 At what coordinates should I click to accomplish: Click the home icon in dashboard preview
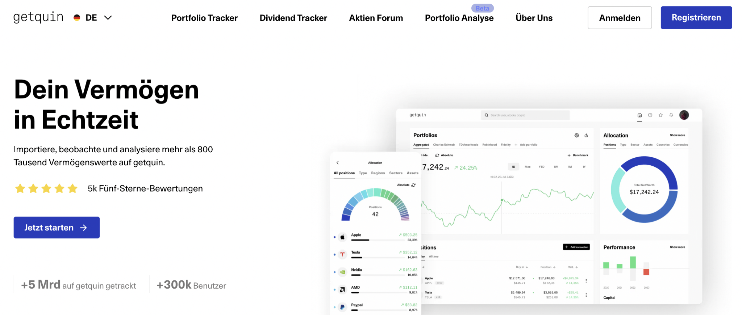(639, 115)
